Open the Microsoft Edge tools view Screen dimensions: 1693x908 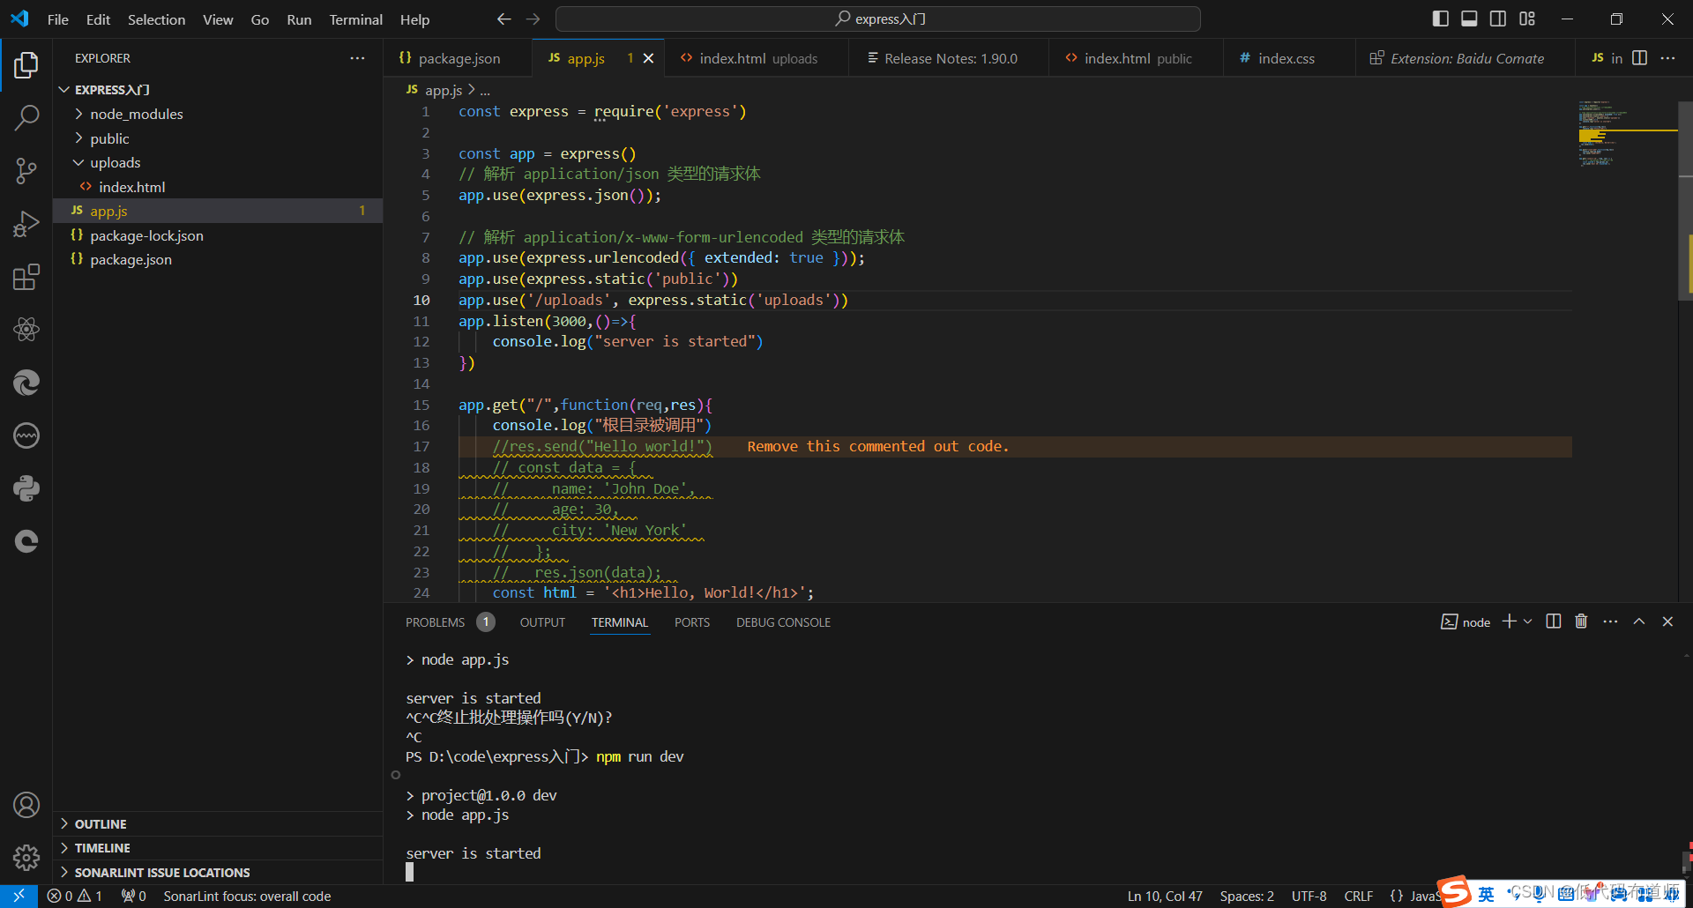point(26,383)
